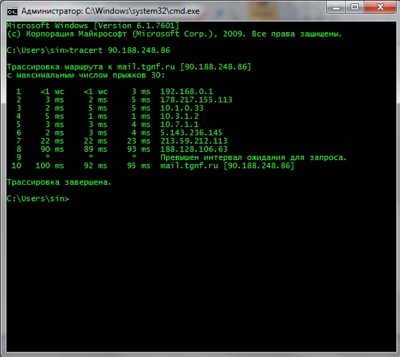The image size is (400, 357).
Task: Open the cmd system menu icon
Action: pos(12,12)
